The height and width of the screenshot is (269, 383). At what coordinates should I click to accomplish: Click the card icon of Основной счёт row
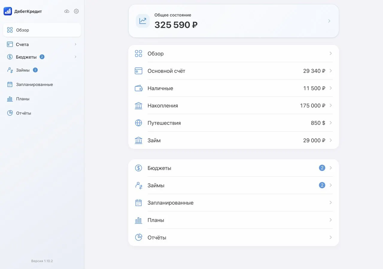point(139,71)
